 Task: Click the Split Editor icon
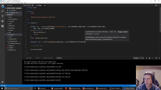(x=156, y=5)
